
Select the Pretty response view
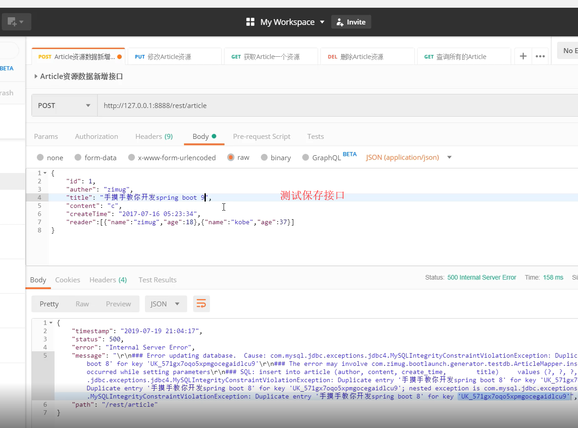point(49,304)
